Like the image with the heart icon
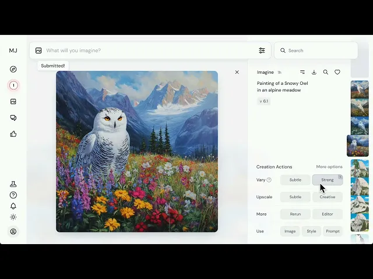This screenshot has height=279, width=373. pos(337,72)
